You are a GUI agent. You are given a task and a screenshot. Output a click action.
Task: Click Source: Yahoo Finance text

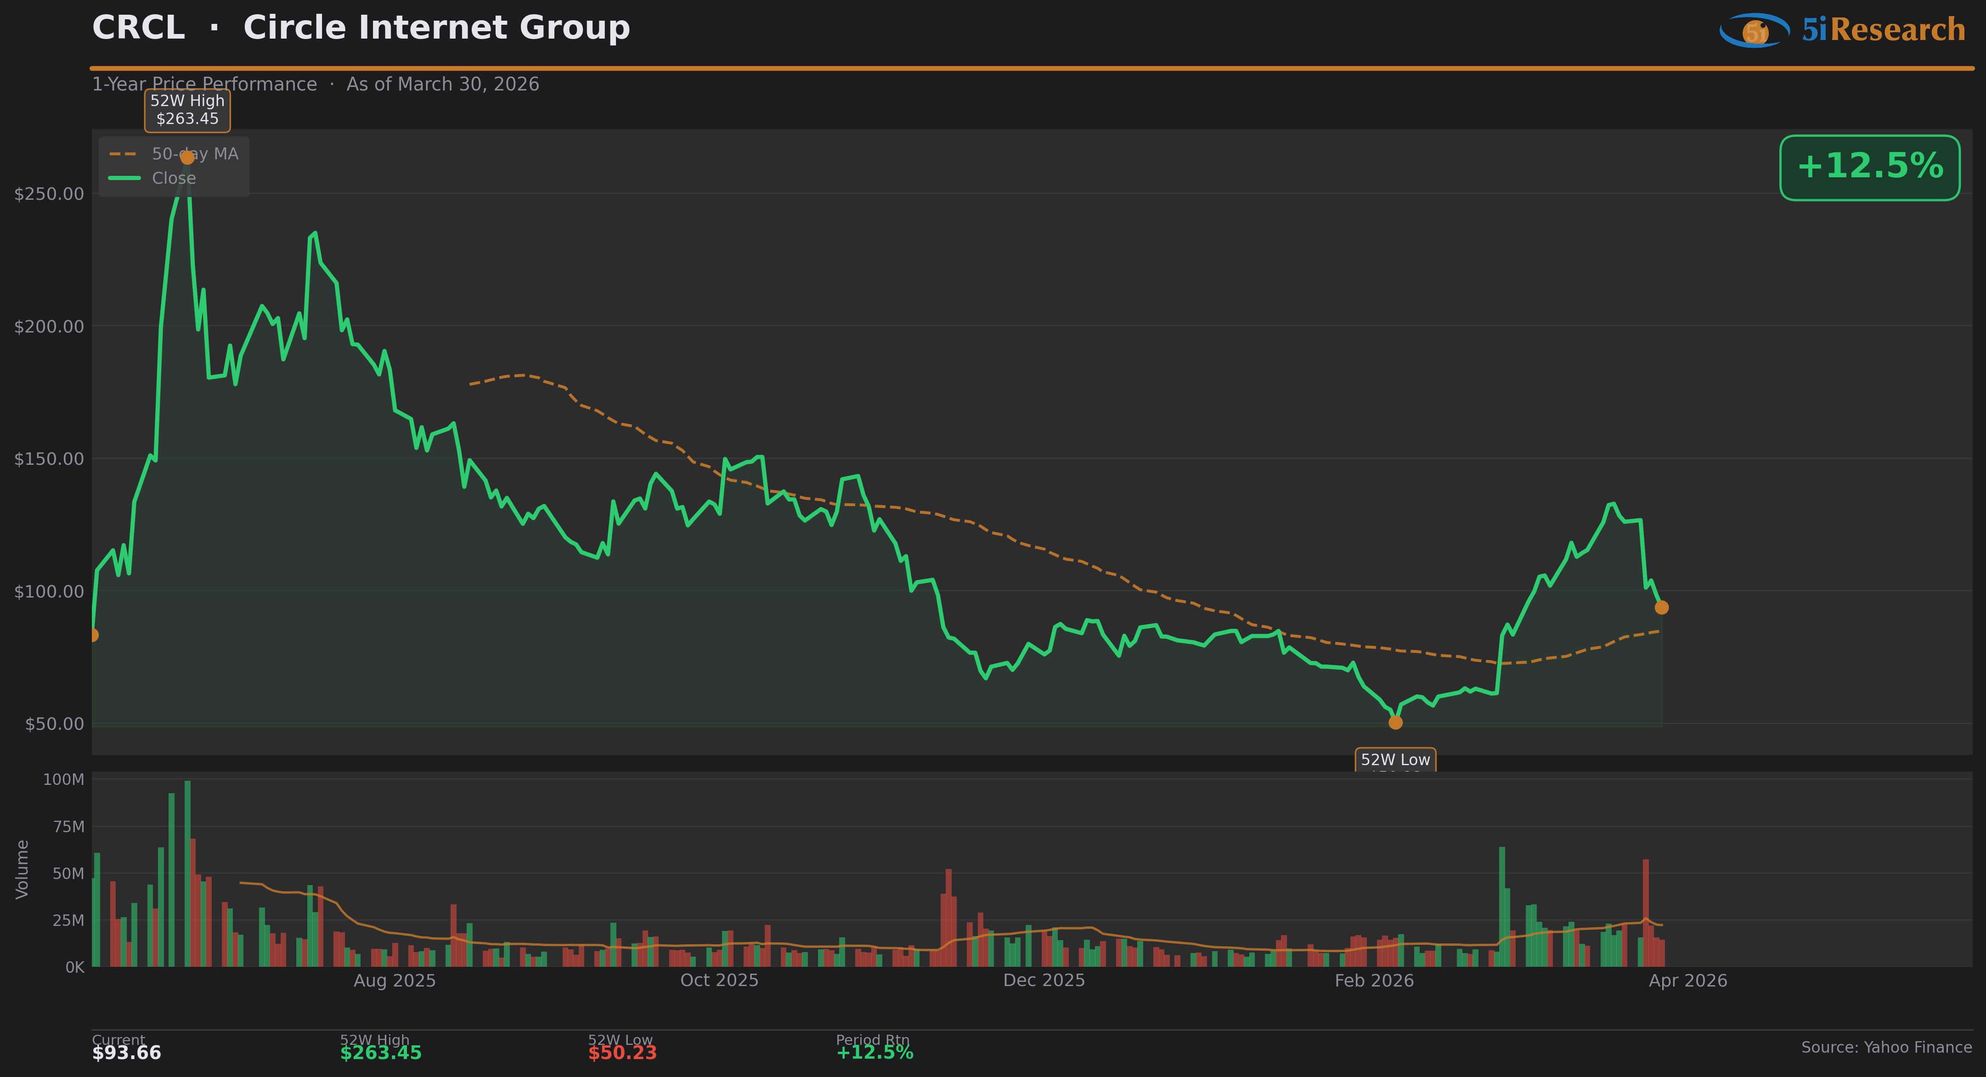point(1886,1047)
